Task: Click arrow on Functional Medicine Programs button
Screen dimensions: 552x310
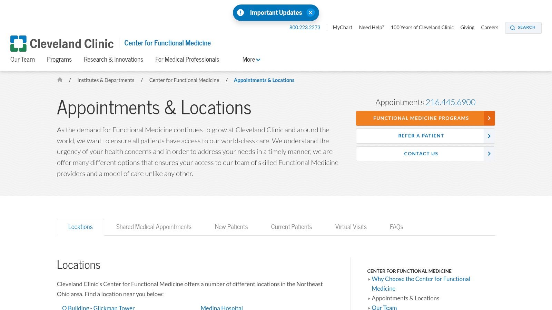Action: click(489, 118)
